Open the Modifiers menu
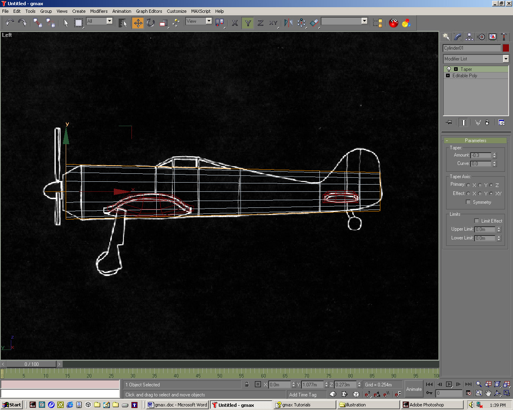Image resolution: width=513 pixels, height=410 pixels. pos(99,11)
